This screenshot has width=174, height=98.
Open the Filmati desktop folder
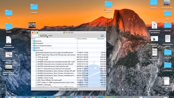click(x=154, y=2)
